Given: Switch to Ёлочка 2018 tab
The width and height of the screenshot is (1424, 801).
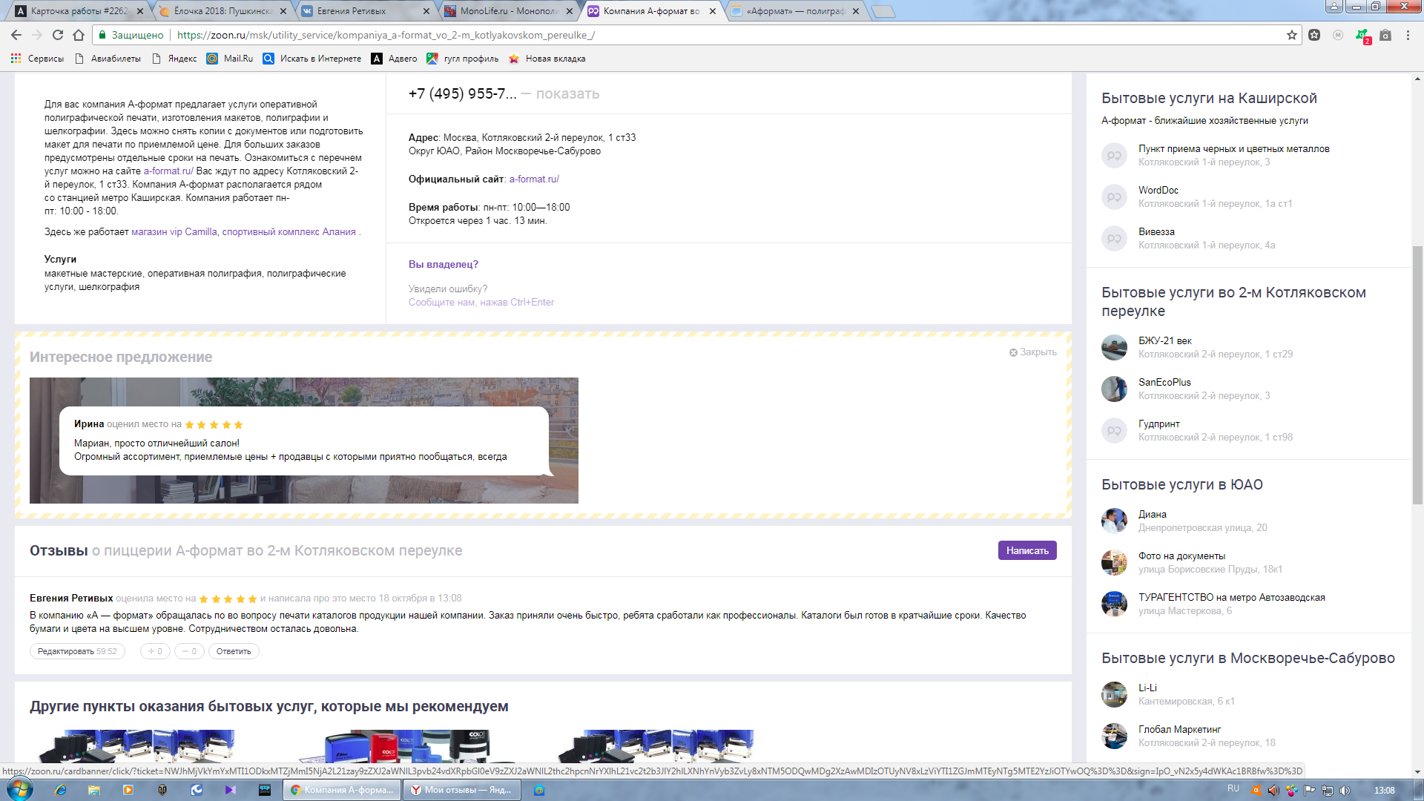Looking at the screenshot, I should 222,11.
